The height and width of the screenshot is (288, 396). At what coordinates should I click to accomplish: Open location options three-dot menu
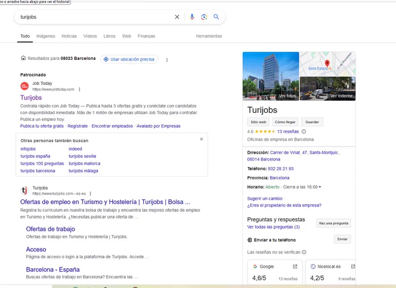click(167, 59)
